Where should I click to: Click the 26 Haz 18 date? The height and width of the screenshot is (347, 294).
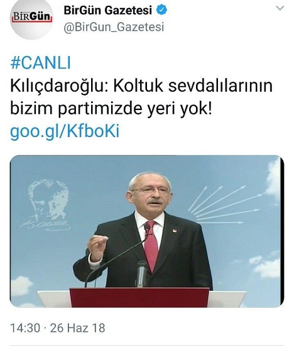tap(77, 328)
